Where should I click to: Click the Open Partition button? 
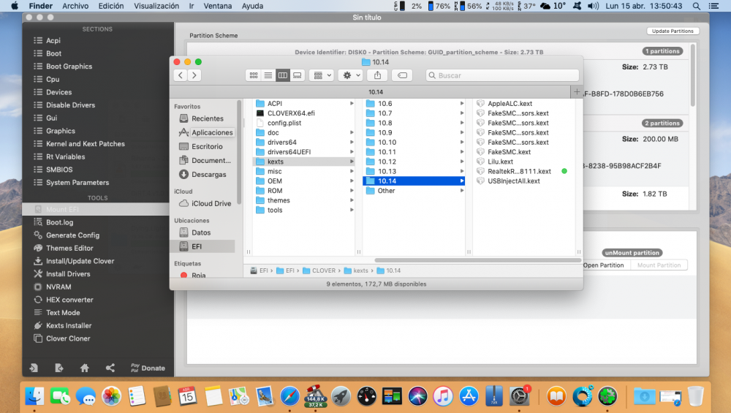[x=605, y=265]
